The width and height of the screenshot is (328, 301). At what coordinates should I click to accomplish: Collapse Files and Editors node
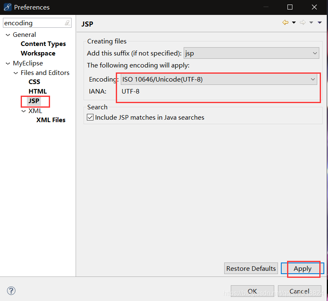(16, 73)
